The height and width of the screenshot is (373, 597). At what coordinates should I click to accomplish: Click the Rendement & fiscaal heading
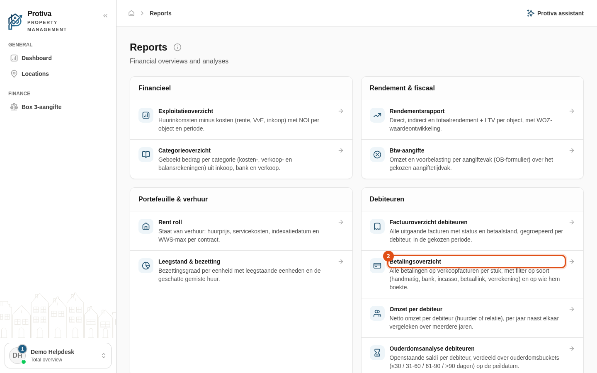pos(402,88)
